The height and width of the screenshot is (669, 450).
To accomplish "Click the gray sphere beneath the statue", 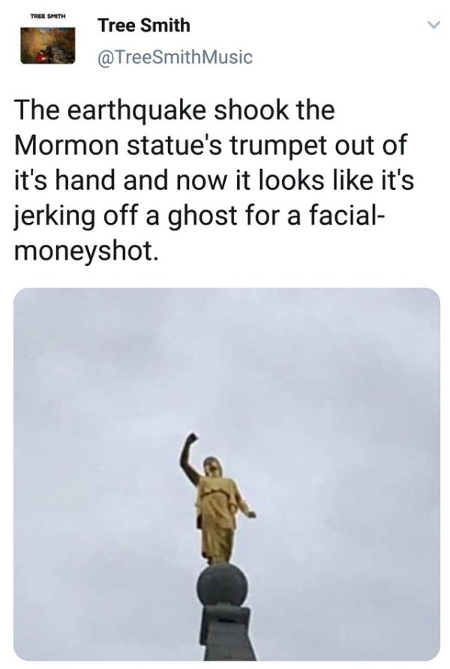I will tap(222, 585).
